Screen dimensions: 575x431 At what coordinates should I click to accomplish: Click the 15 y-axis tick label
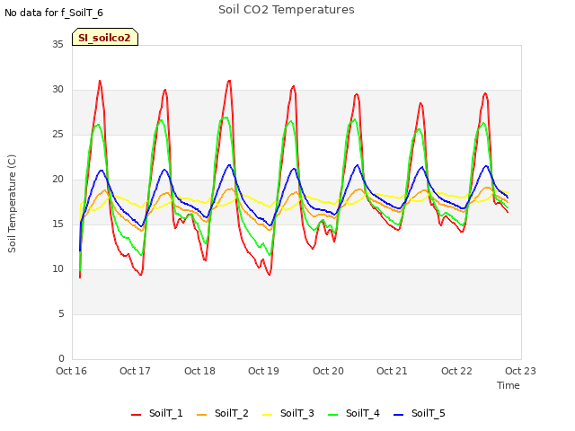click(x=57, y=224)
